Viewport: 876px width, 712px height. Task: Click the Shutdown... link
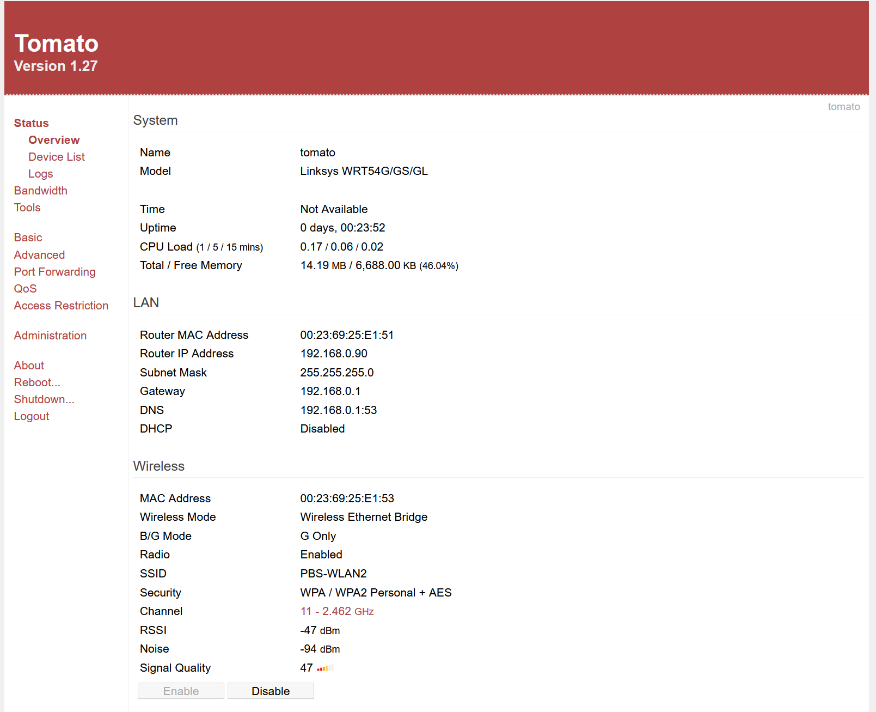pos(44,399)
